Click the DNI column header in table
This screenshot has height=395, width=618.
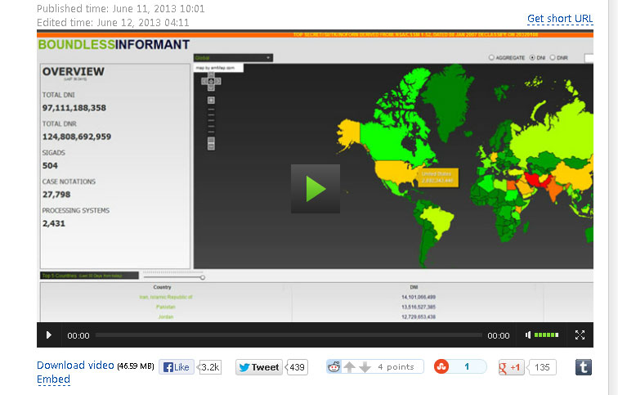(414, 287)
